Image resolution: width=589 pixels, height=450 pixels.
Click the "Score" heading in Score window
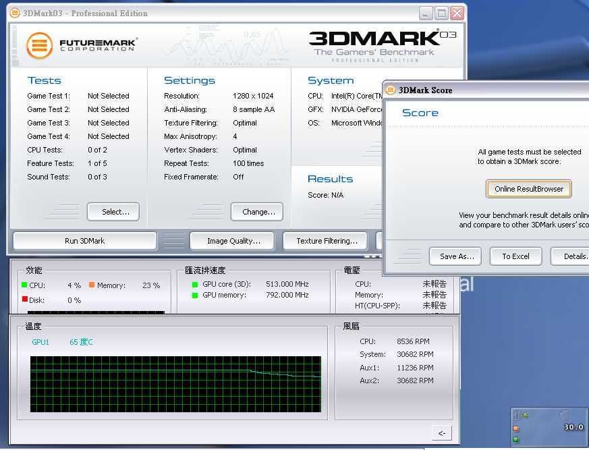tap(420, 113)
